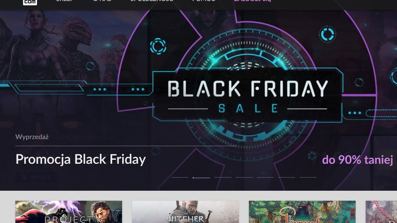Show the fifth carousel slide indicator
Image resolution: width=397 pixels, height=223 pixels.
tap(265, 177)
